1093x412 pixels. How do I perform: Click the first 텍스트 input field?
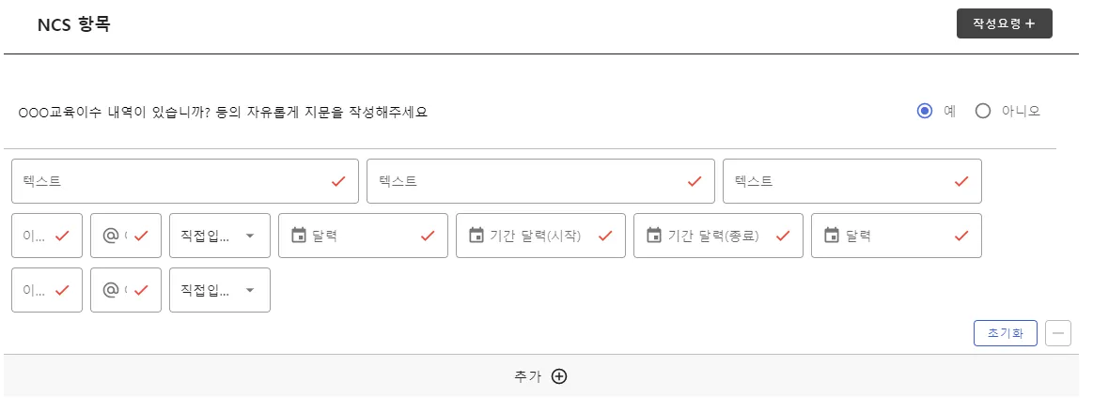pos(169,181)
